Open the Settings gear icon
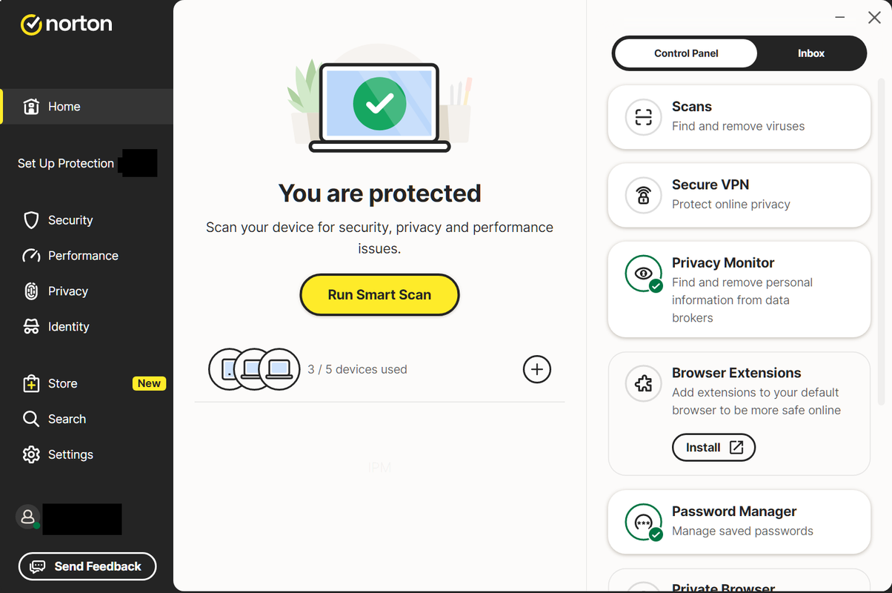 pyautogui.click(x=31, y=454)
